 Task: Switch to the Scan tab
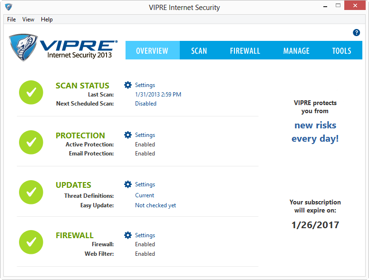[199, 51]
